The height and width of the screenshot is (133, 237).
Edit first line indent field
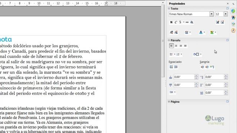coord(214,93)
